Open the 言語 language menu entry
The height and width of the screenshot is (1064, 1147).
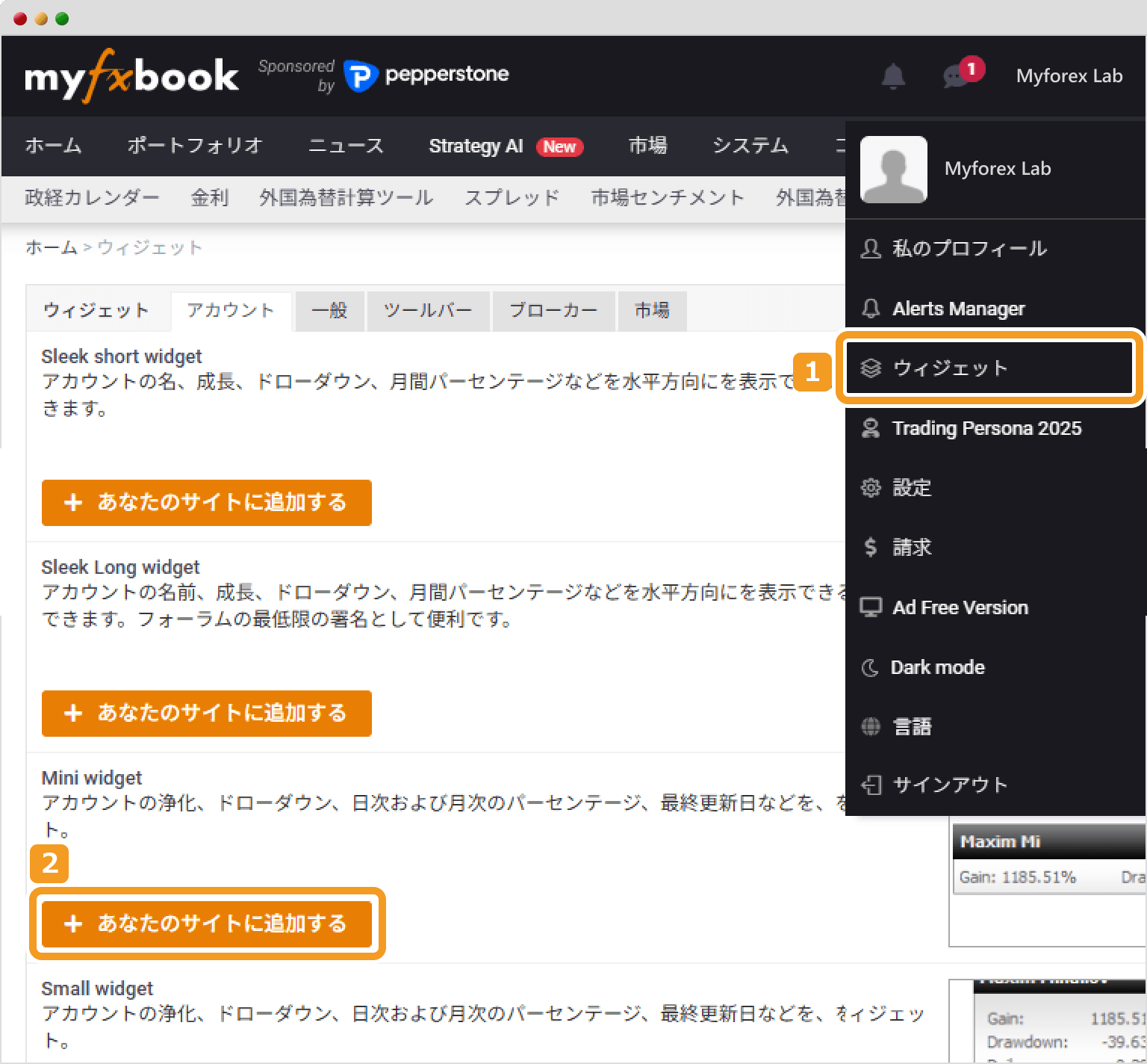point(996,726)
